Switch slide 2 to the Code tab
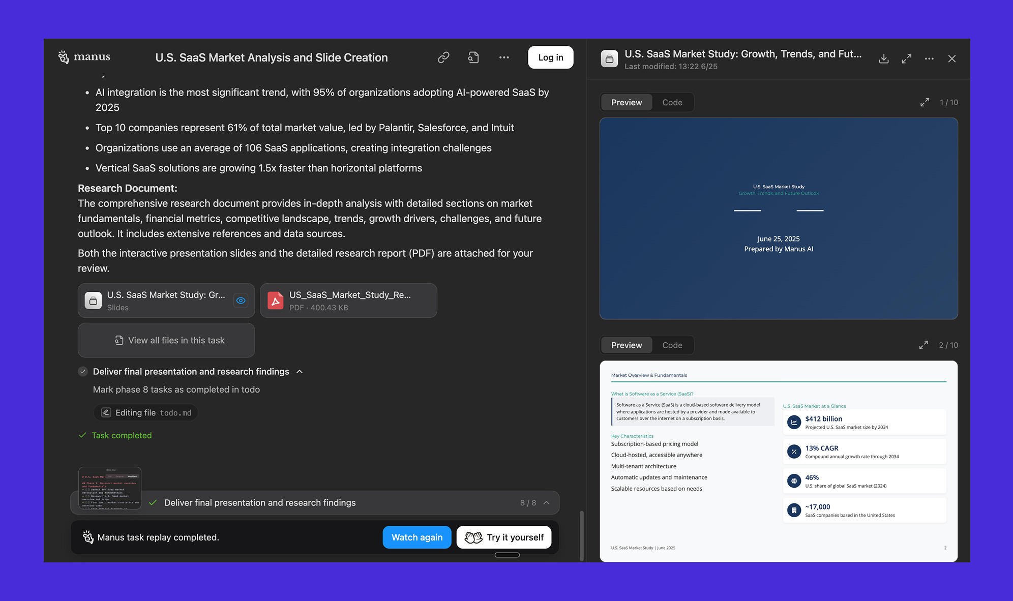The width and height of the screenshot is (1013, 601). 672,345
